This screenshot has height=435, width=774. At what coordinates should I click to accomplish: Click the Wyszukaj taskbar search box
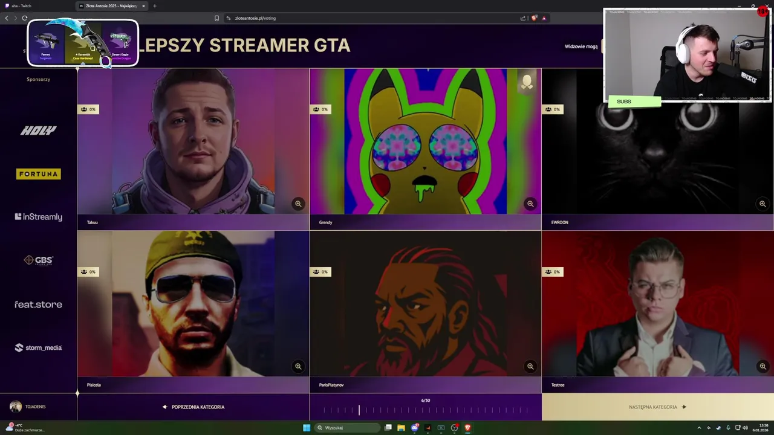tap(348, 428)
